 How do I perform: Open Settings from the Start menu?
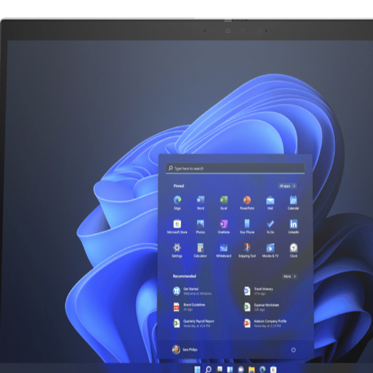(177, 251)
